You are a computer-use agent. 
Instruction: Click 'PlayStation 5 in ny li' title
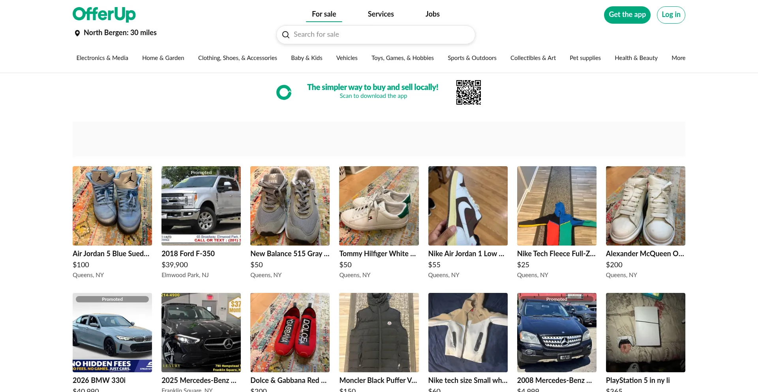pyautogui.click(x=638, y=381)
